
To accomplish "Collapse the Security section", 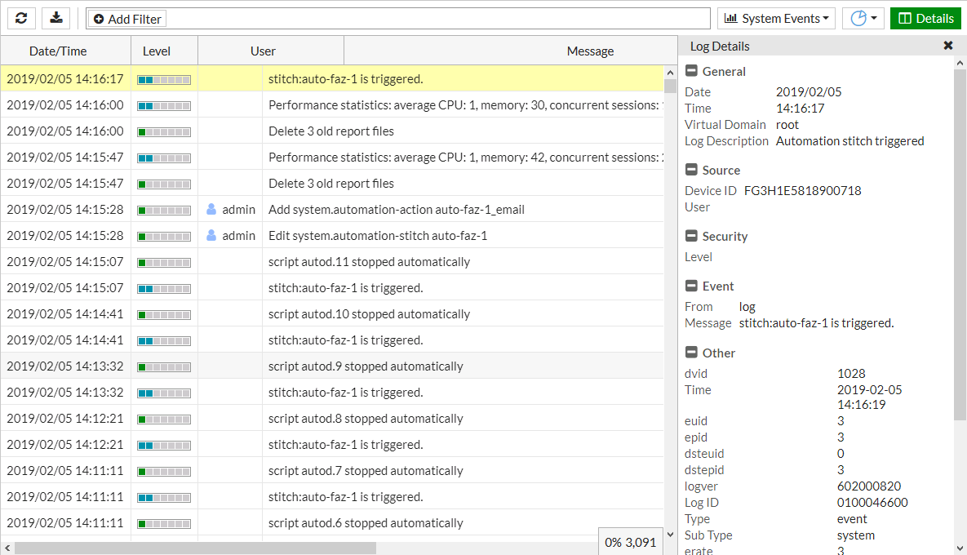I will pyautogui.click(x=691, y=237).
